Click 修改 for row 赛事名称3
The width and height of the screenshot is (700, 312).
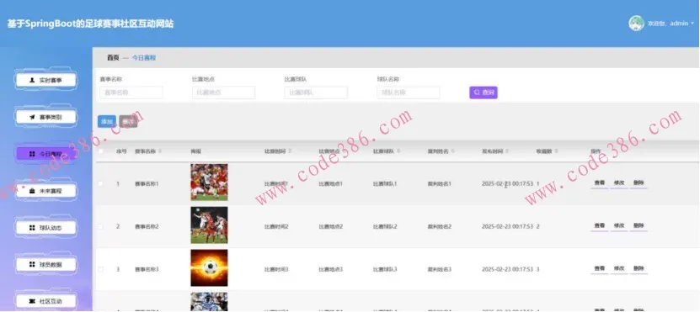(x=619, y=268)
